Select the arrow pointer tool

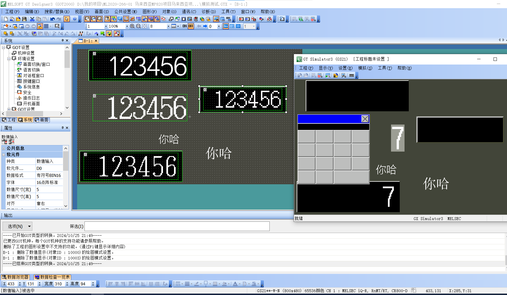pos(67,19)
